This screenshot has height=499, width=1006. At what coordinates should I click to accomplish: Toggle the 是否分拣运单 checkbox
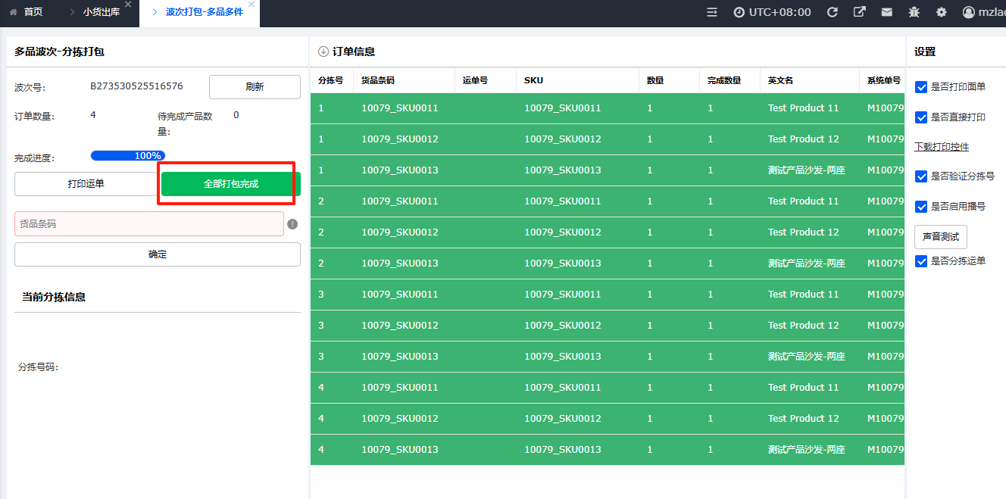click(921, 261)
